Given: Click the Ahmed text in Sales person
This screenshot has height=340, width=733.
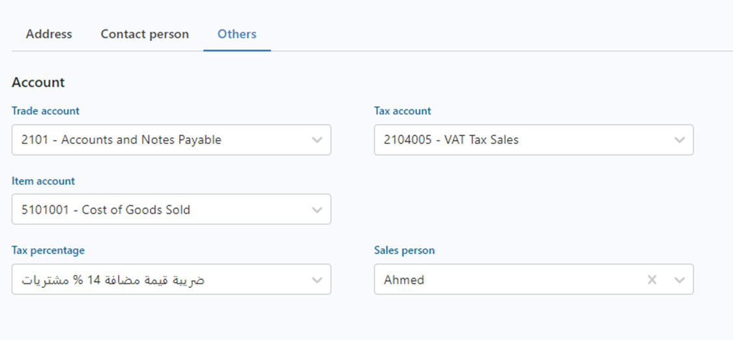Looking at the screenshot, I should click(404, 279).
